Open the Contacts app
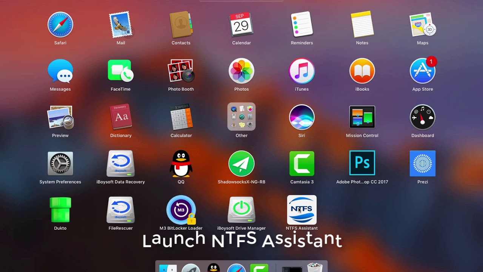The width and height of the screenshot is (483, 272). pos(181,25)
